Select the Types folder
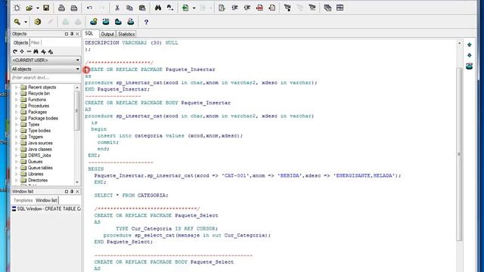The image size is (484, 272). click(33, 124)
